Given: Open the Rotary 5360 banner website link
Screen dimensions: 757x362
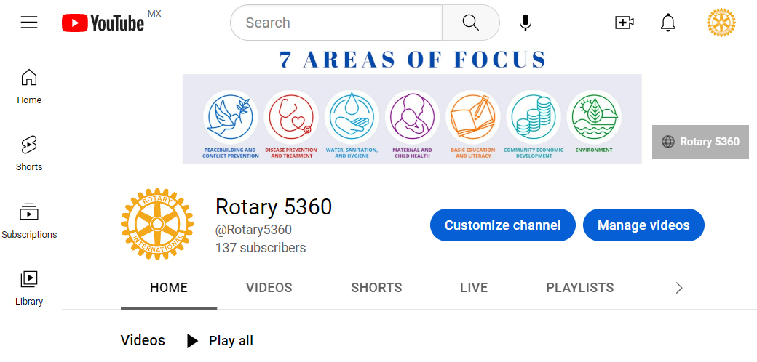Looking at the screenshot, I should pos(700,142).
